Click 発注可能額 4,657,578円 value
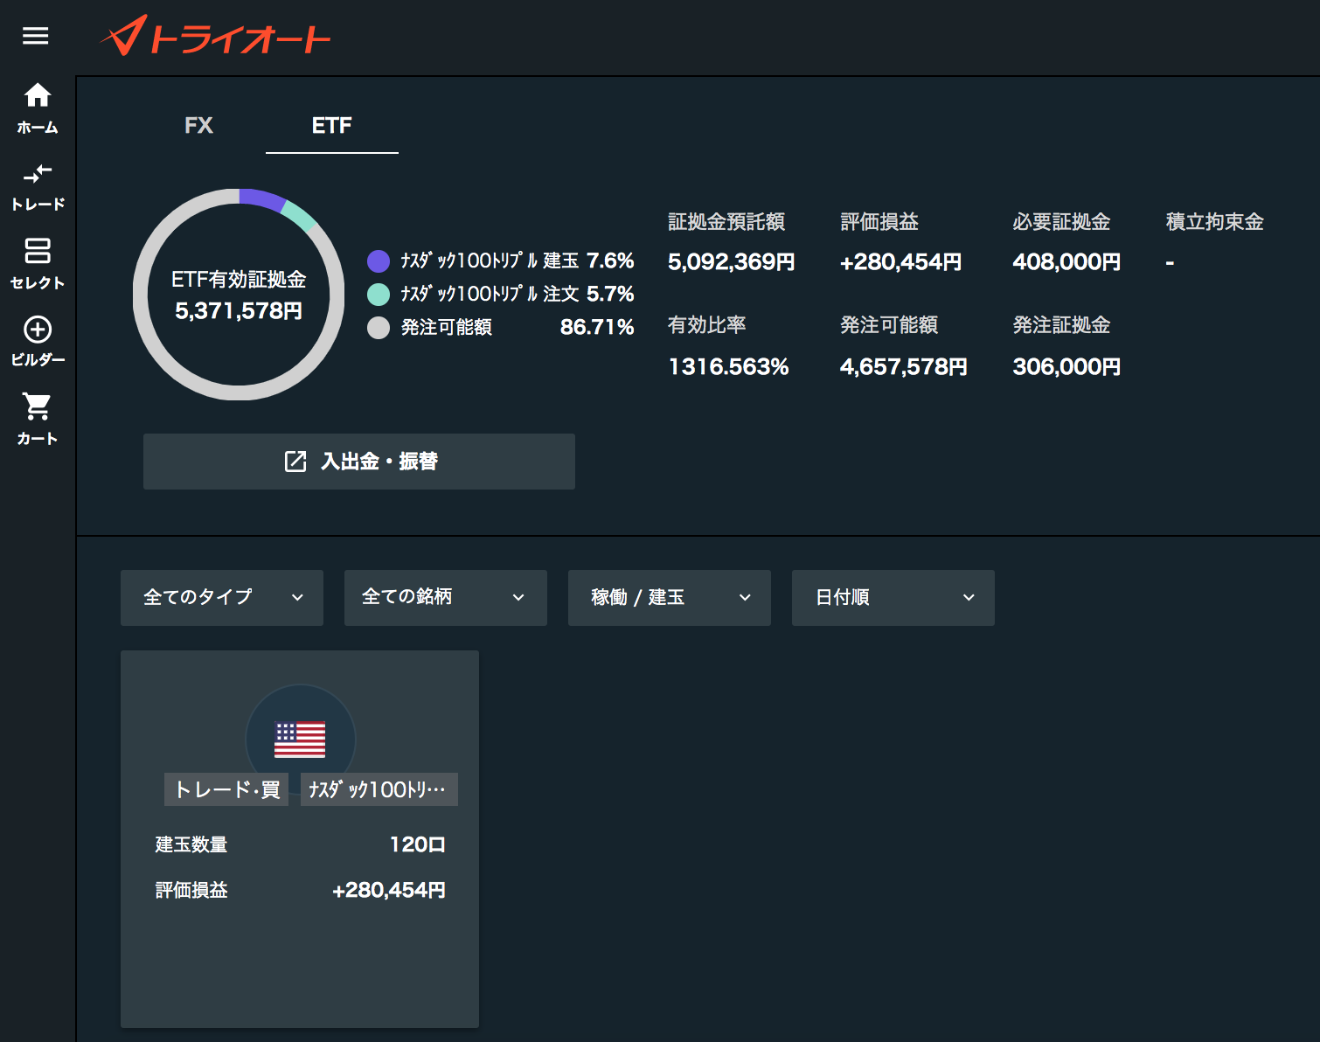The height and width of the screenshot is (1042, 1320). point(904,366)
